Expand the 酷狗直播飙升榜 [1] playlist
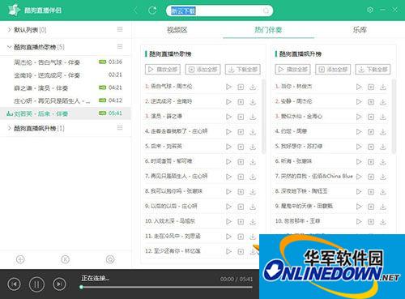405x299 pixels. 9,128
